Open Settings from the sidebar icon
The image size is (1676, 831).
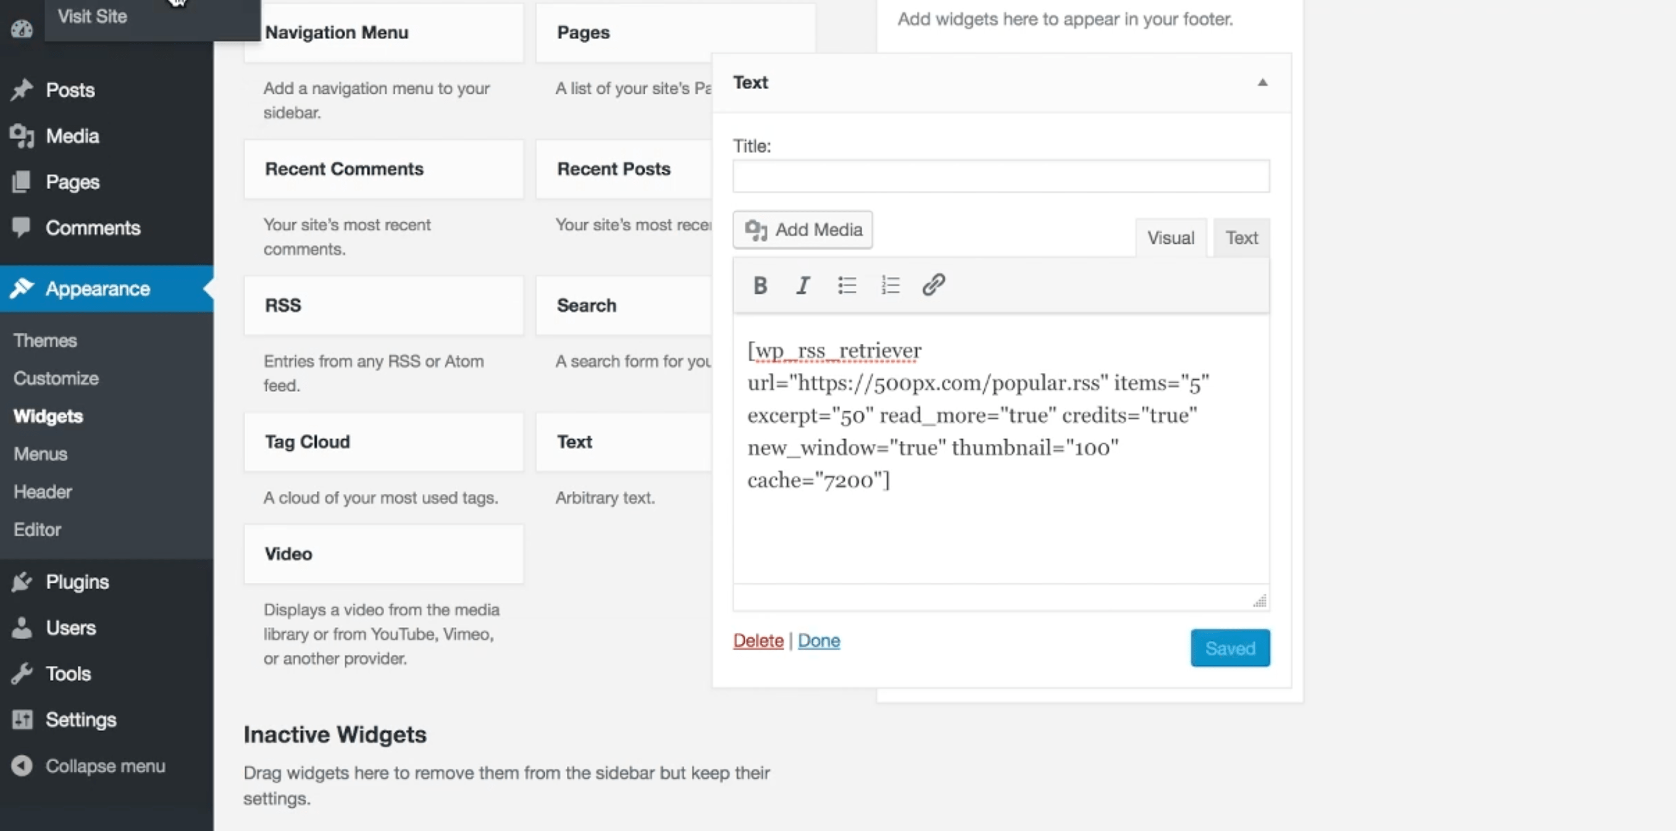[22, 719]
